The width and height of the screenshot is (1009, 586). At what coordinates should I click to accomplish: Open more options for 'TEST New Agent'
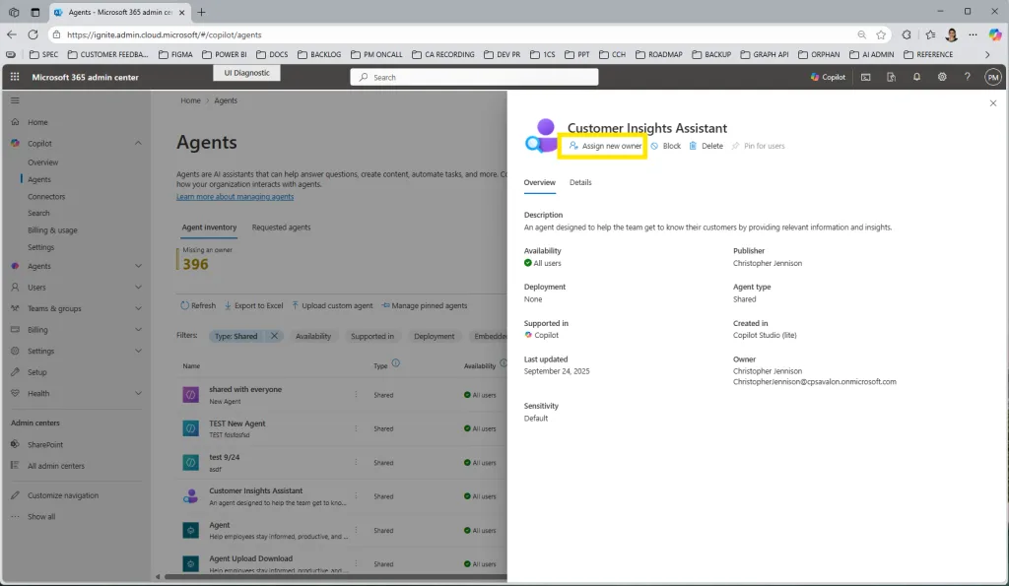pyautogui.click(x=356, y=428)
